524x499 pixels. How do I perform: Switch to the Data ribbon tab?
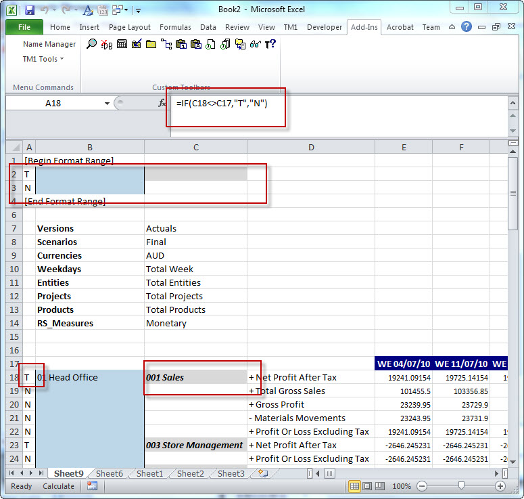click(208, 27)
